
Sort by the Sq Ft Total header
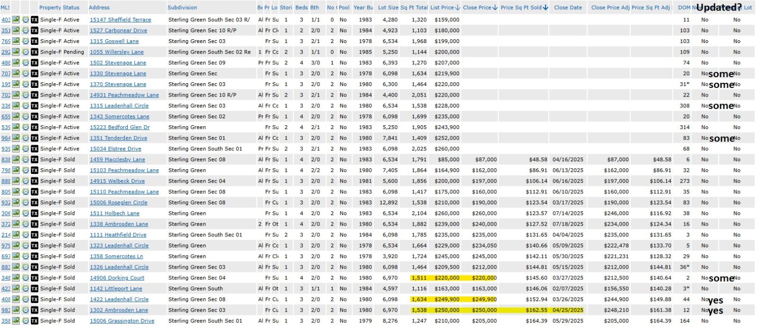(414, 8)
